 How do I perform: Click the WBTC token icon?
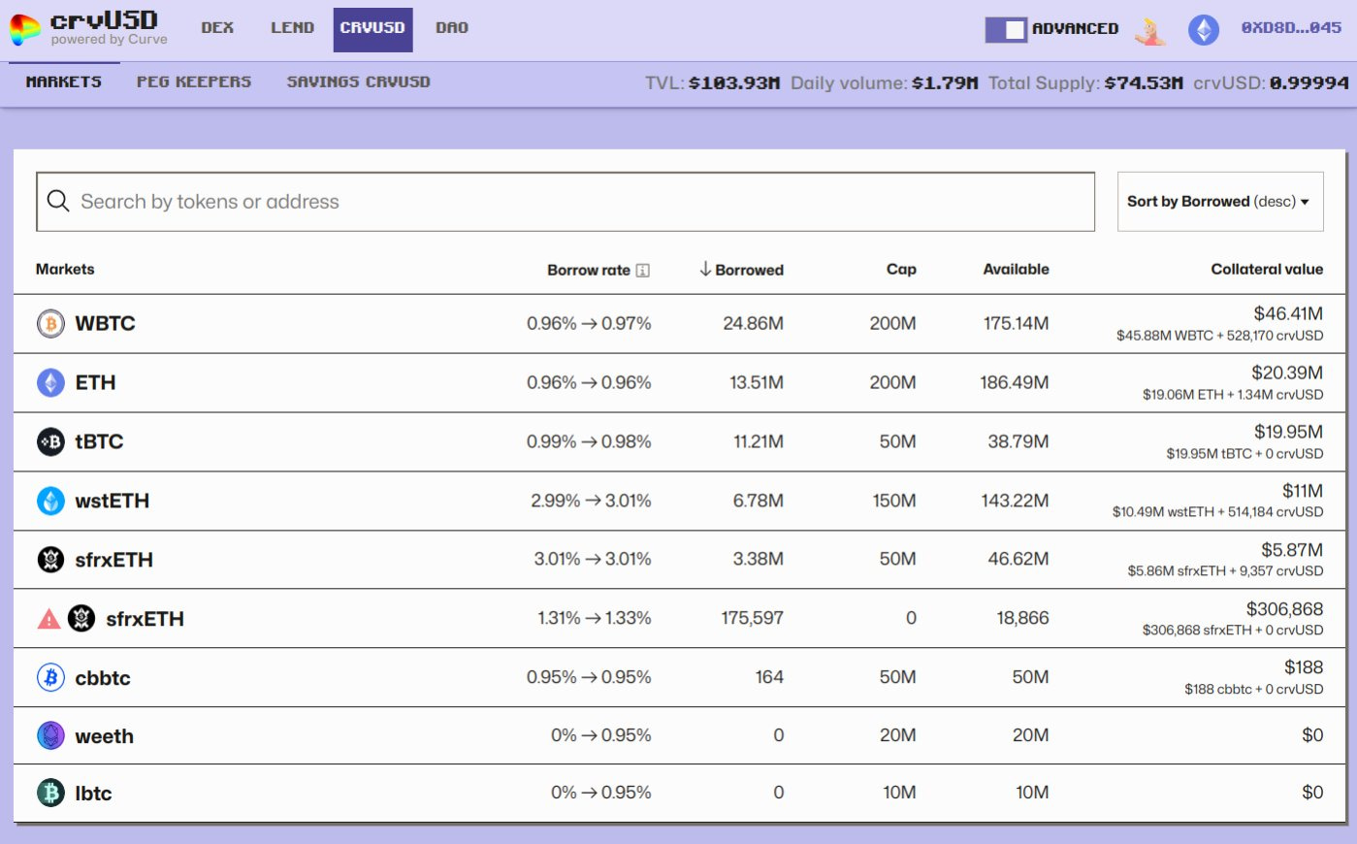coord(50,323)
